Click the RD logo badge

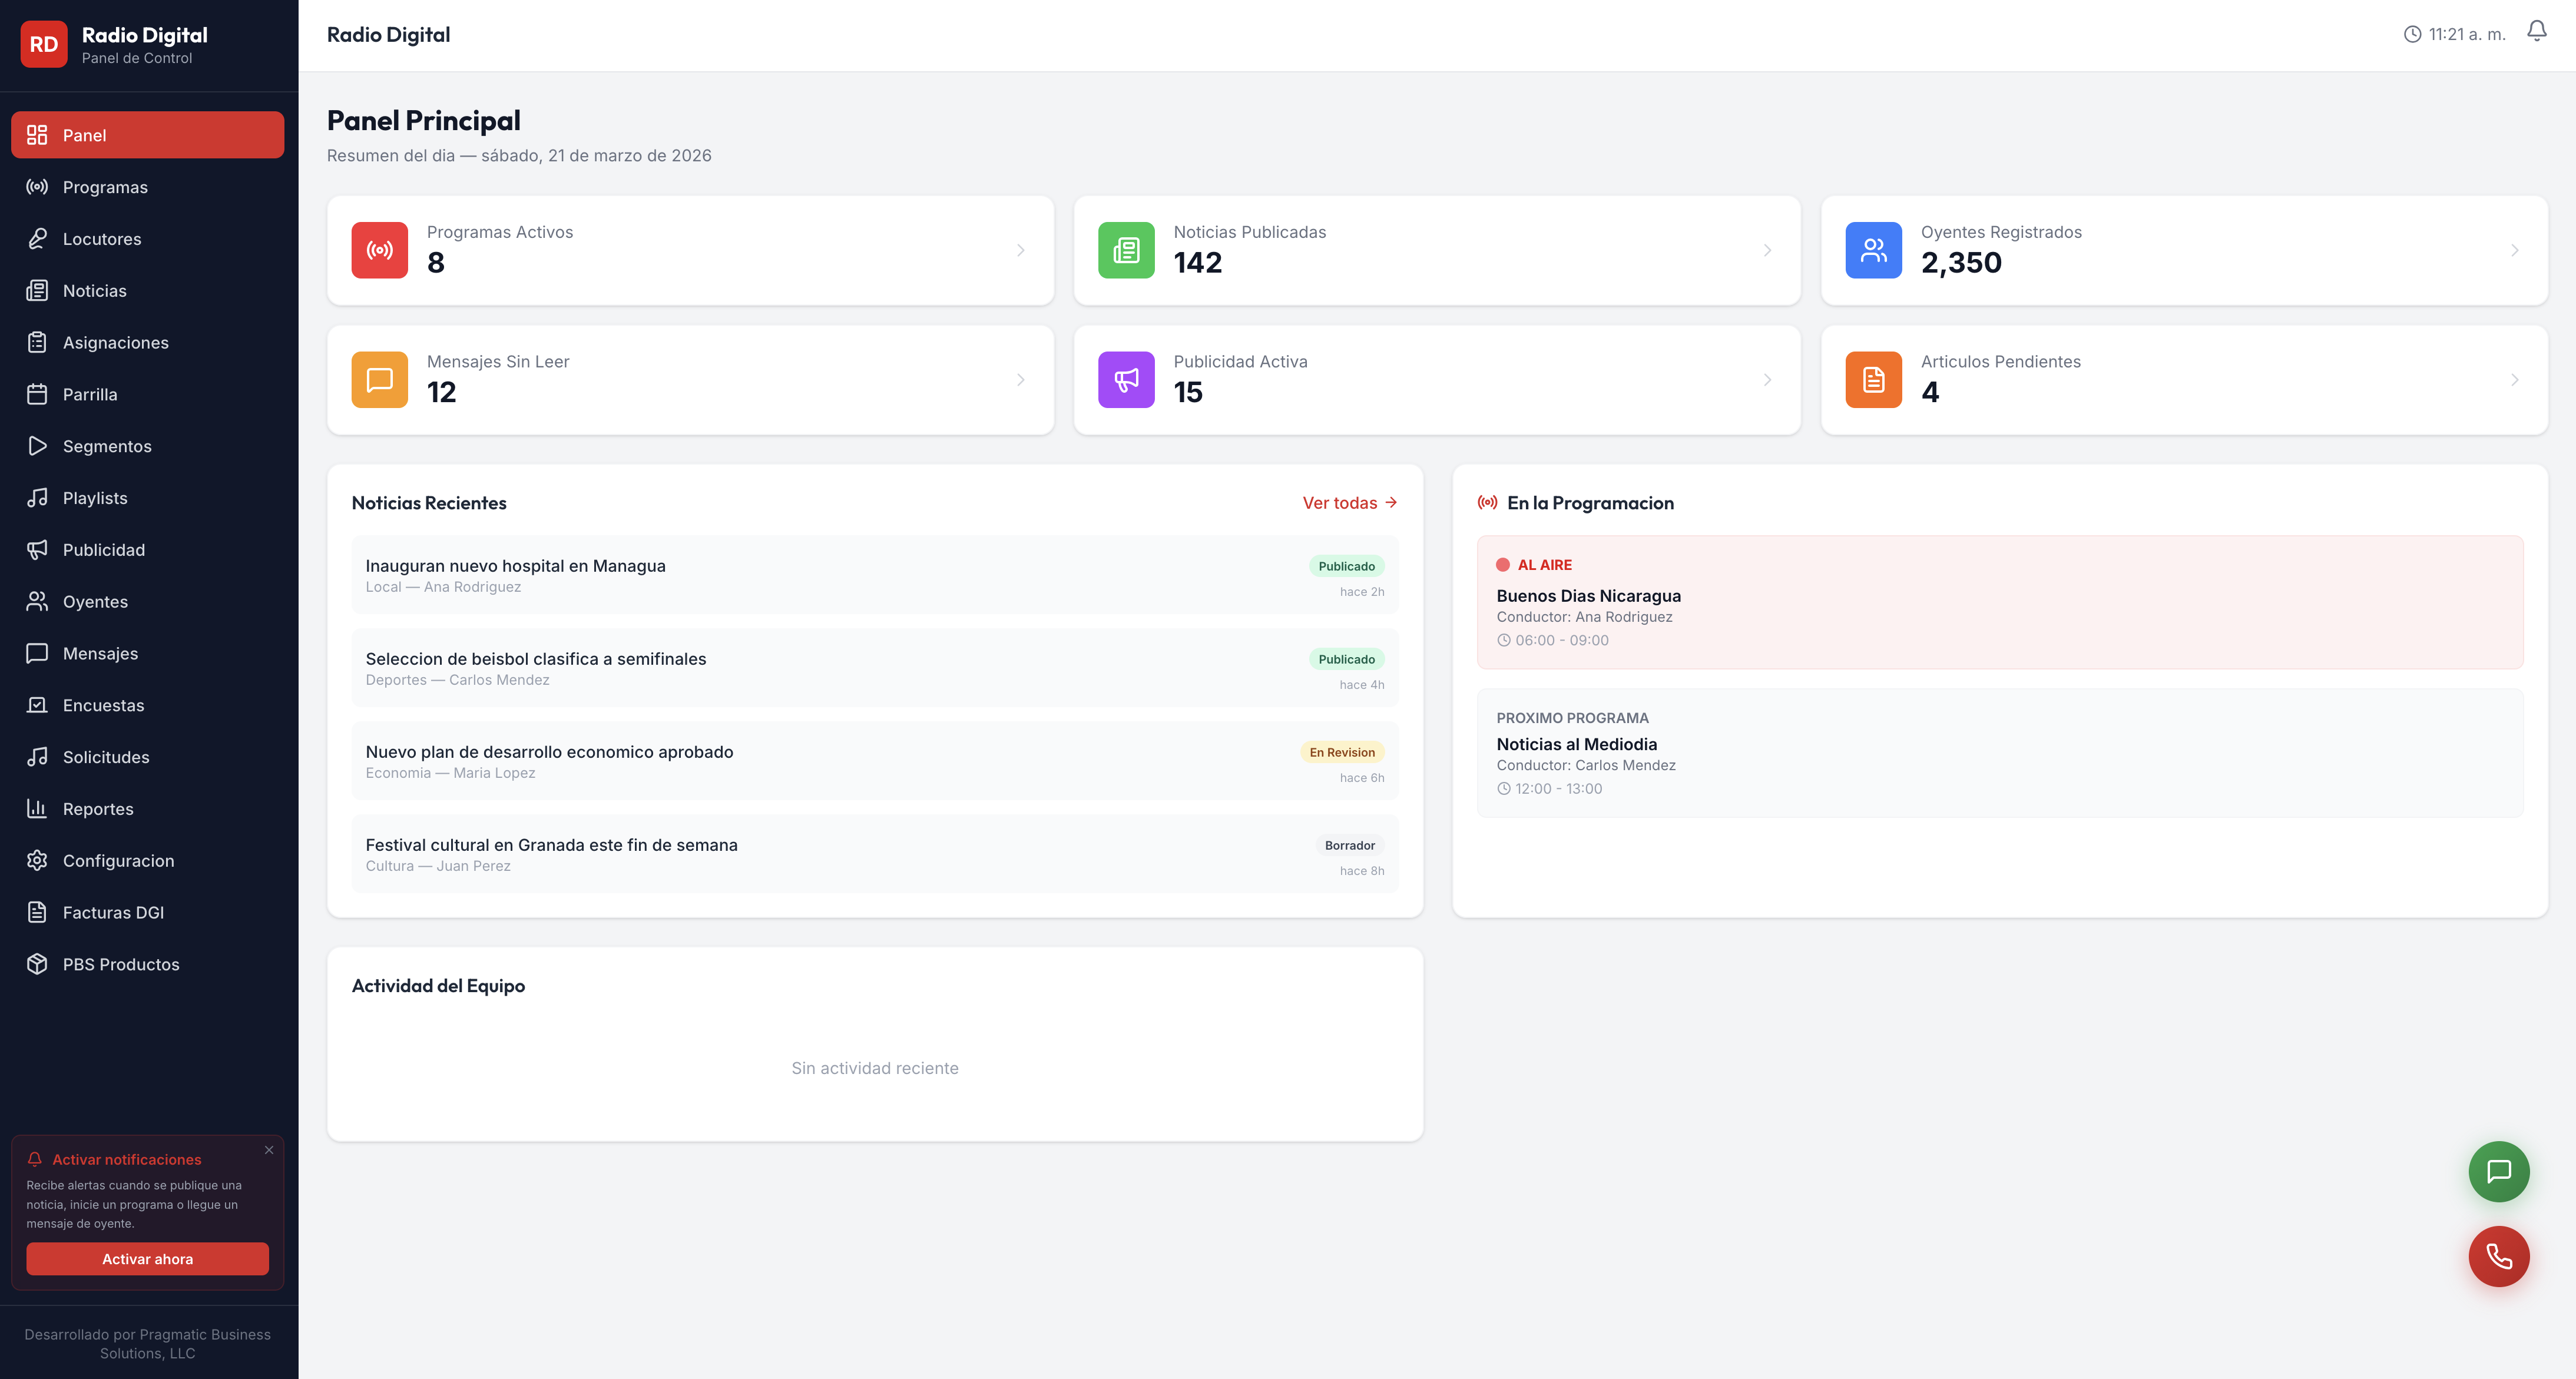pos(43,44)
